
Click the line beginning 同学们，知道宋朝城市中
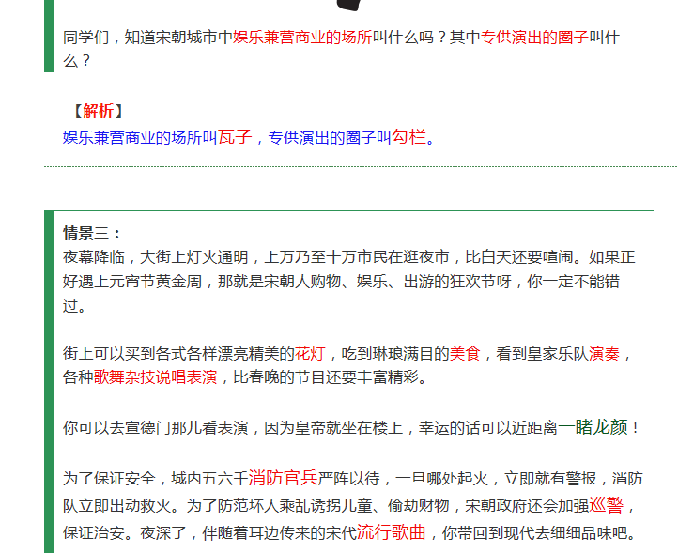(341, 38)
